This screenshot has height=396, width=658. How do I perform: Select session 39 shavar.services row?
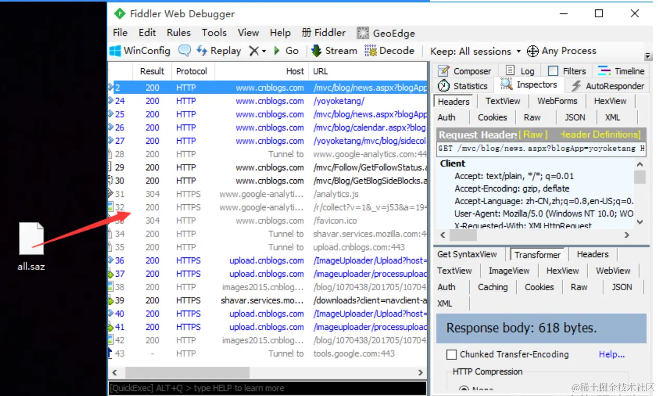[x=267, y=300]
